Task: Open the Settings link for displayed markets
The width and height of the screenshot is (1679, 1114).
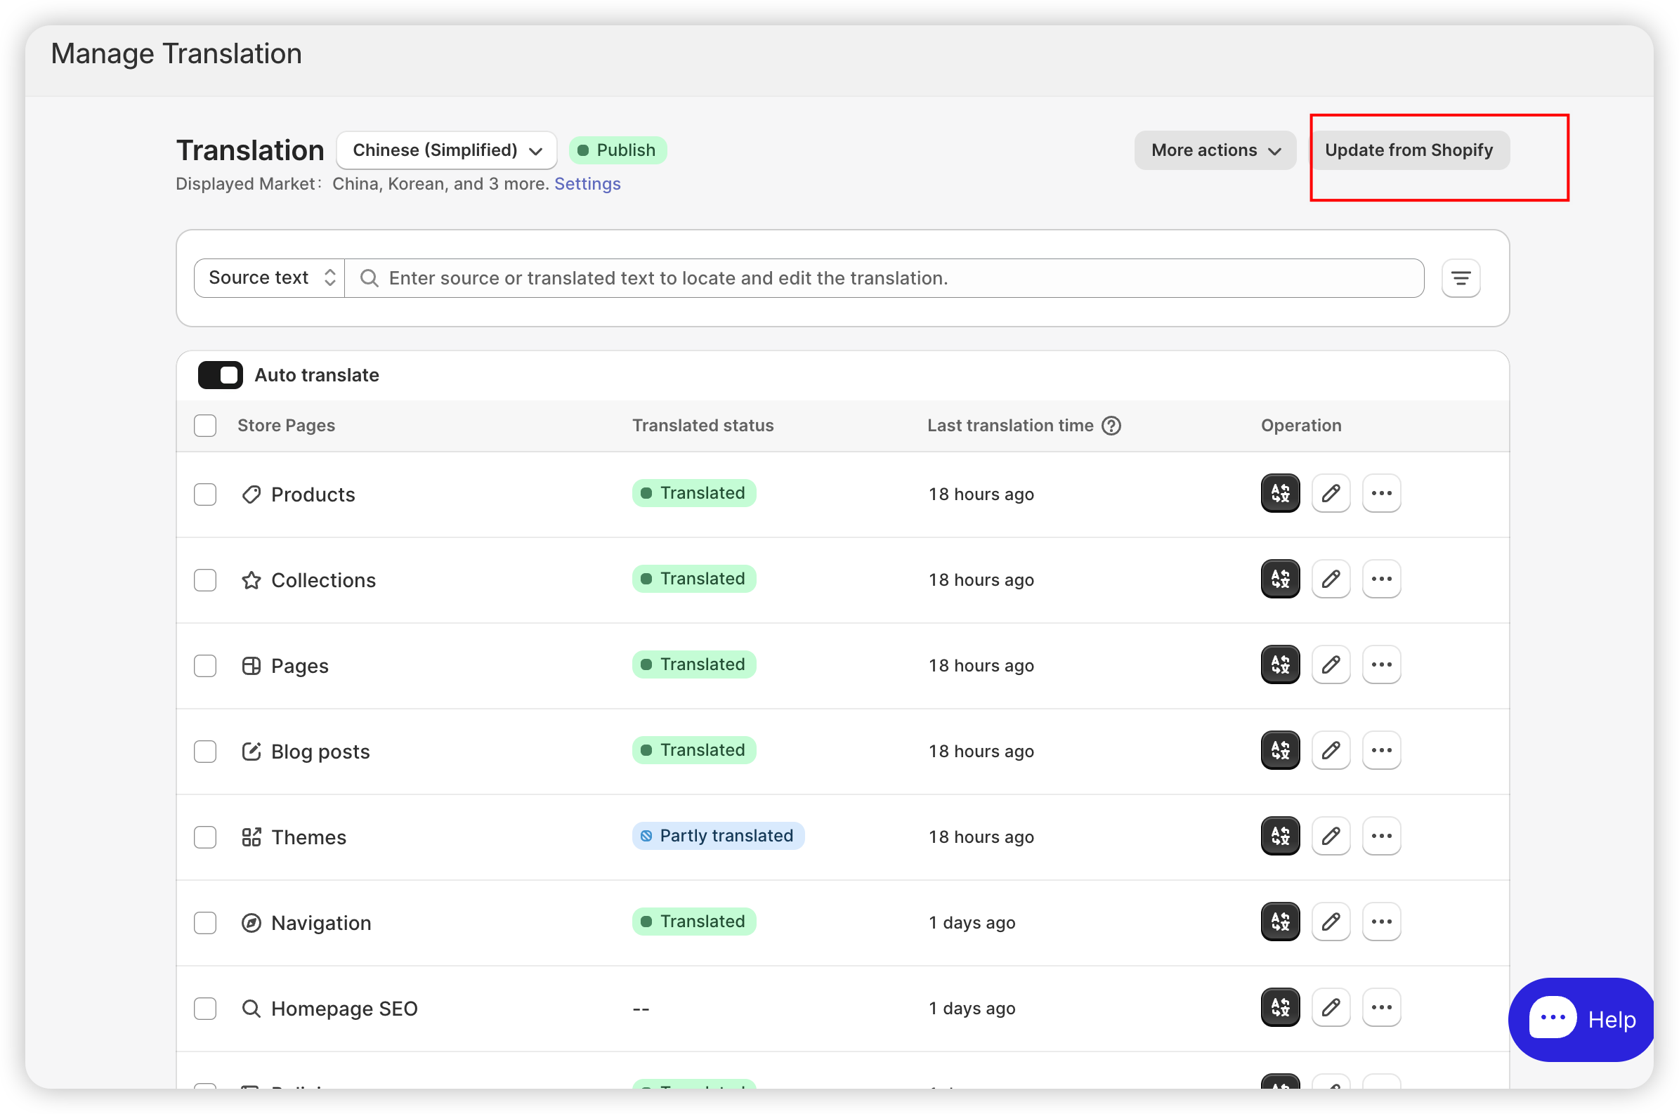Action: (x=587, y=184)
